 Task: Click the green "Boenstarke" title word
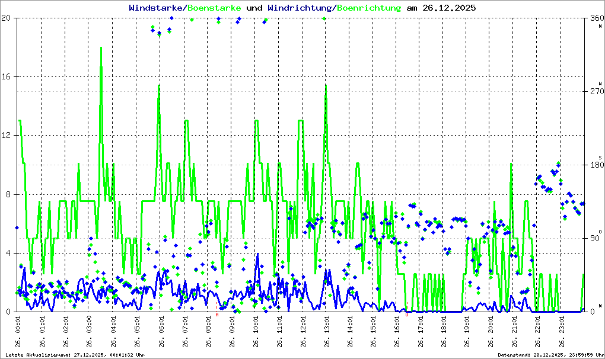(214, 8)
